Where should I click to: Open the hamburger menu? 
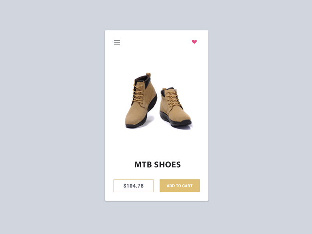tap(117, 42)
